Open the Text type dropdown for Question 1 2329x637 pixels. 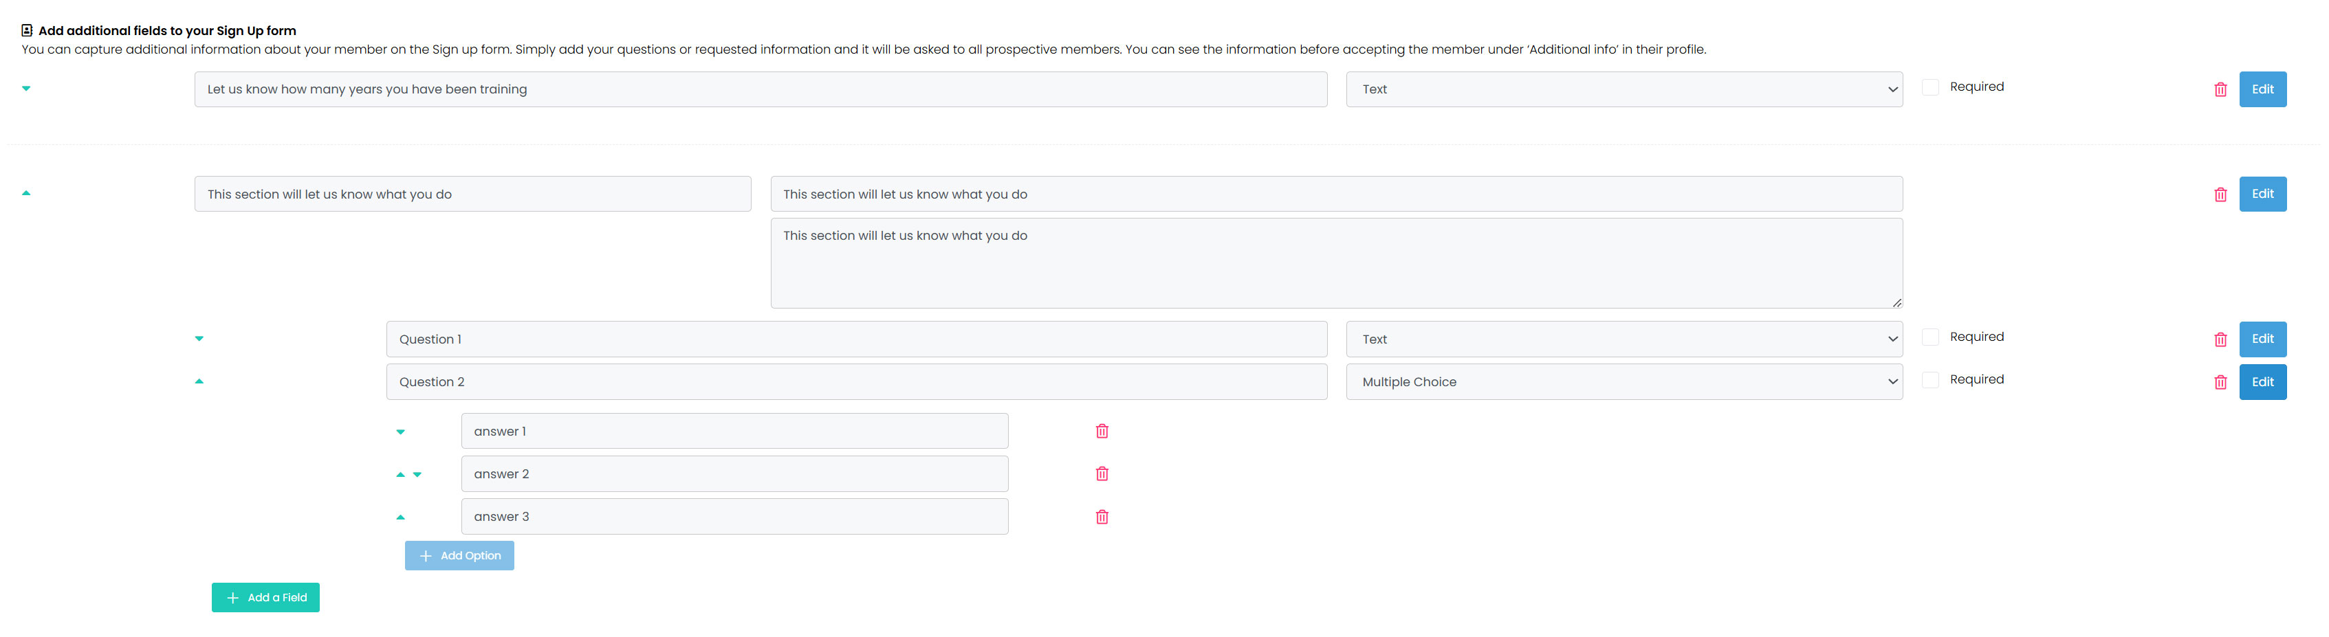(x=1623, y=339)
